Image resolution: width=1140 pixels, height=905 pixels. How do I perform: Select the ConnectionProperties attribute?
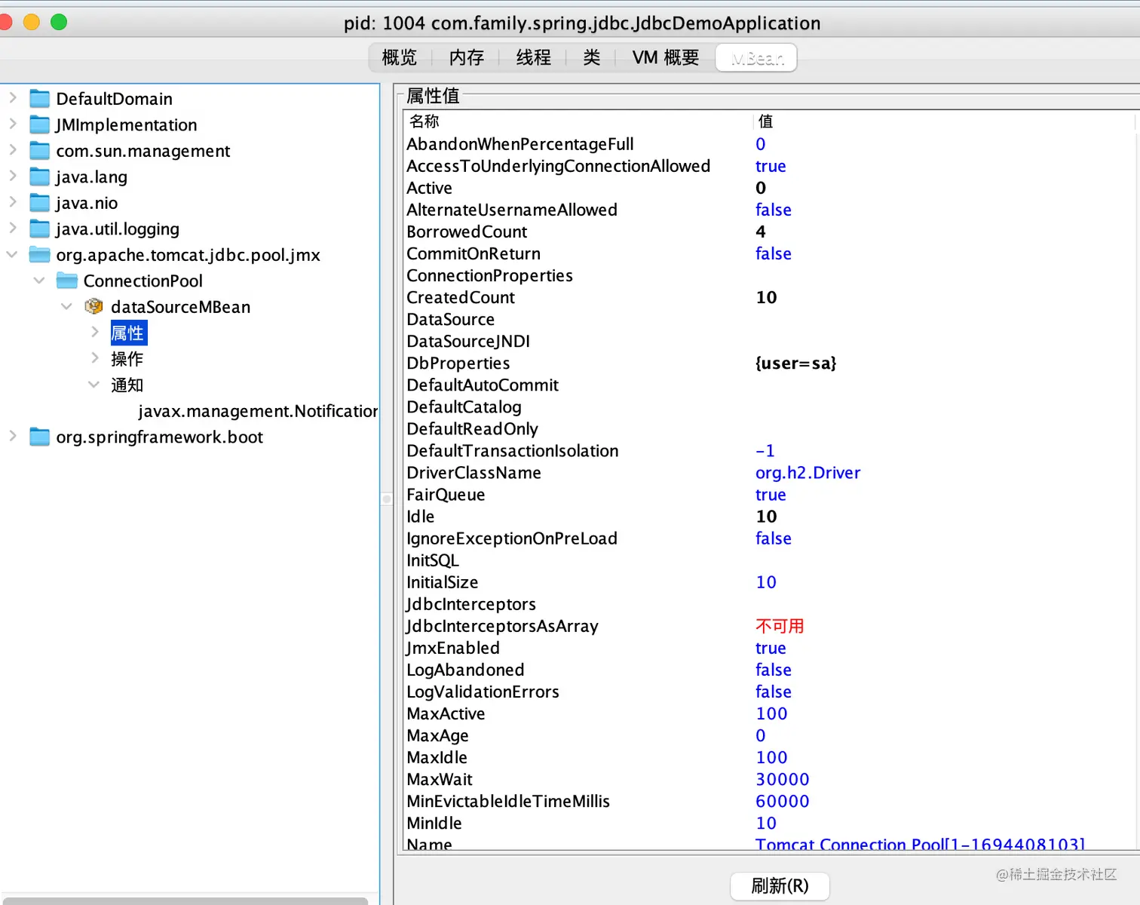[x=490, y=275]
